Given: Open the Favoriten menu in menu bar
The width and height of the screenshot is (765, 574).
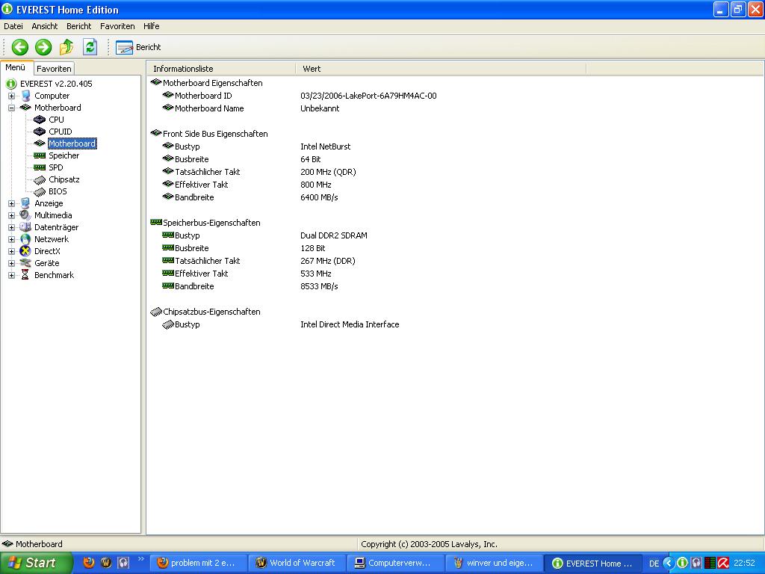Looking at the screenshot, I should 117,26.
